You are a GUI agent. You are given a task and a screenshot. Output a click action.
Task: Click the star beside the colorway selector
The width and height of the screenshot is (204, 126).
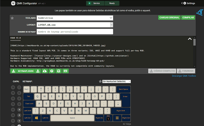[100, 81]
